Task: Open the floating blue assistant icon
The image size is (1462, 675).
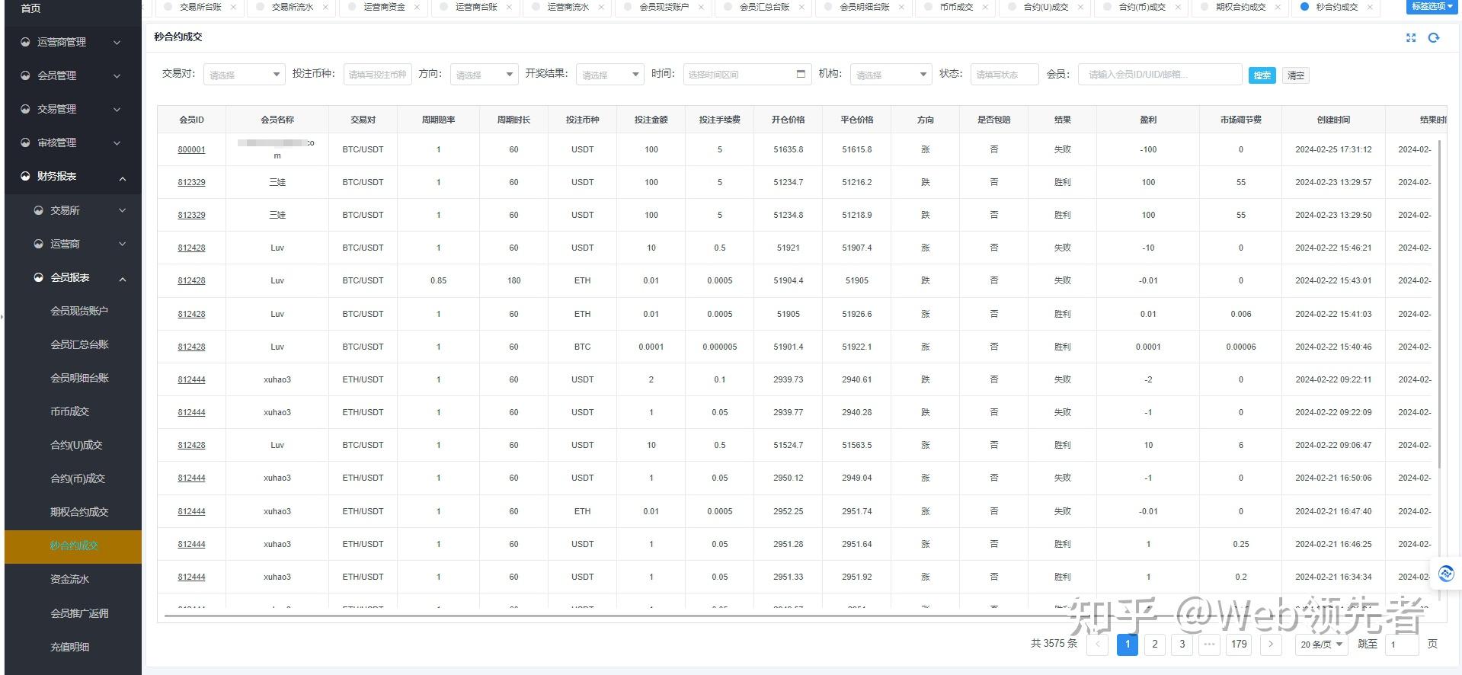Action: point(1446,574)
